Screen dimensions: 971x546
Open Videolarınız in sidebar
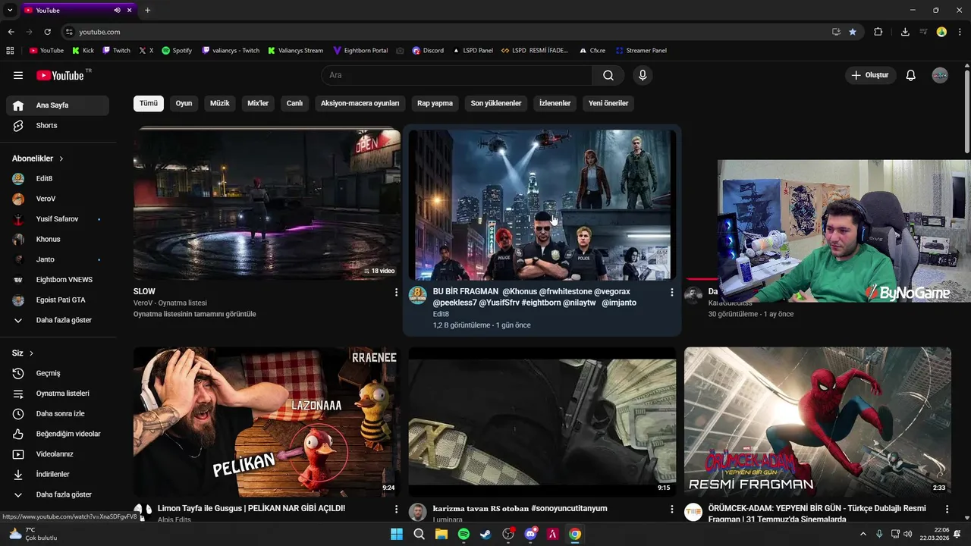[x=58, y=454]
